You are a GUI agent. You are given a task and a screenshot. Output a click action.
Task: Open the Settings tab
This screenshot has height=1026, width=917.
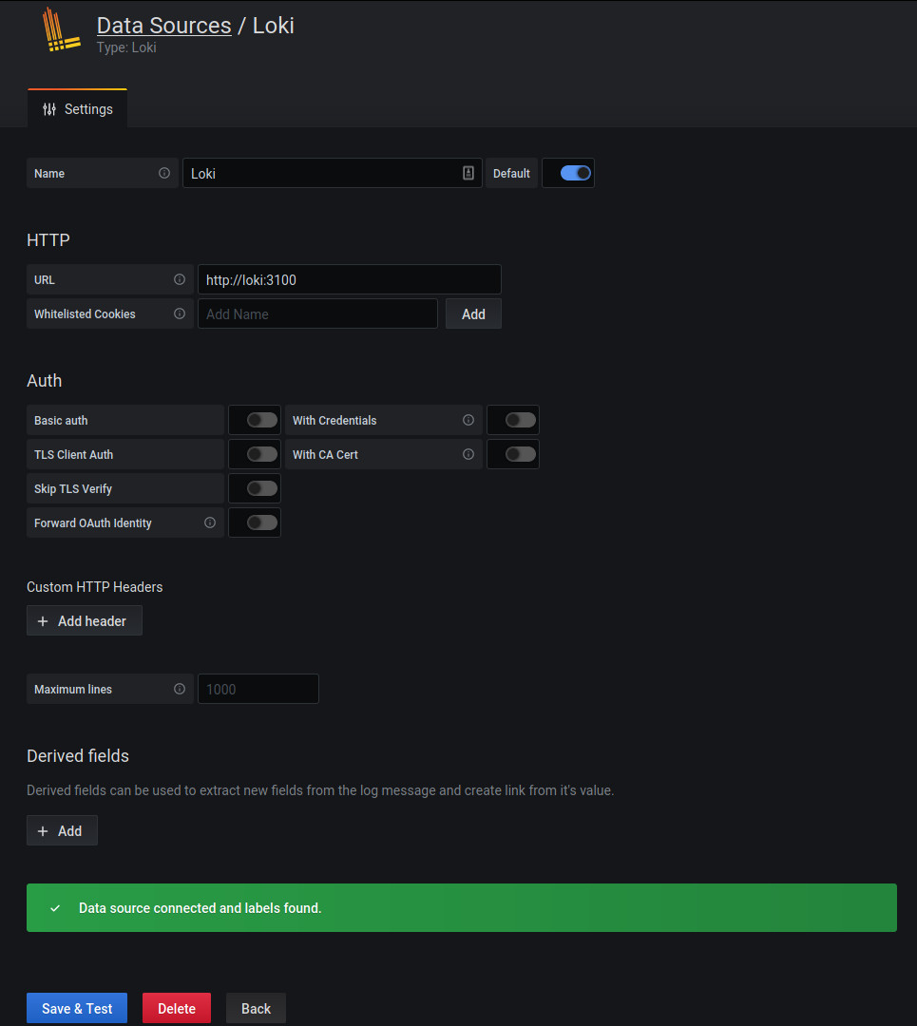[77, 108]
